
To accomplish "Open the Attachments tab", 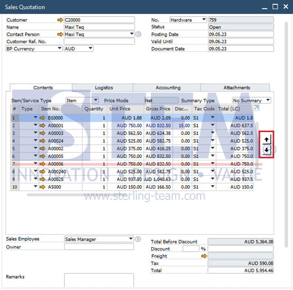I will (237, 88).
